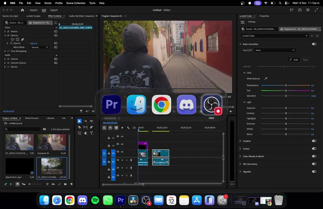
Task: Reset the Channel Volume effect
Action: (x=56, y=63)
